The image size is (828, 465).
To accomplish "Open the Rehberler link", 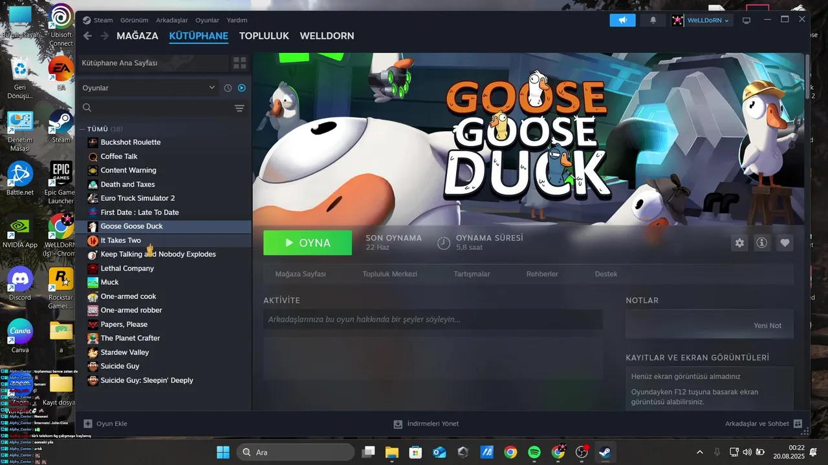I will [x=542, y=274].
